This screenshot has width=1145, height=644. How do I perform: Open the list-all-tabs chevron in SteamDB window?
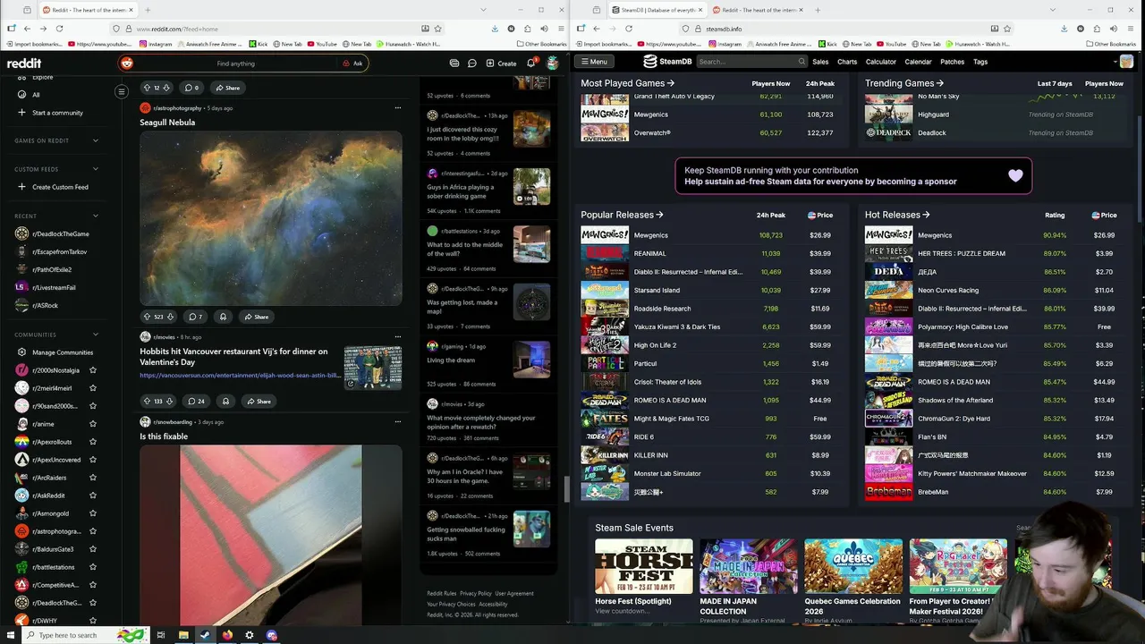pyautogui.click(x=1052, y=10)
